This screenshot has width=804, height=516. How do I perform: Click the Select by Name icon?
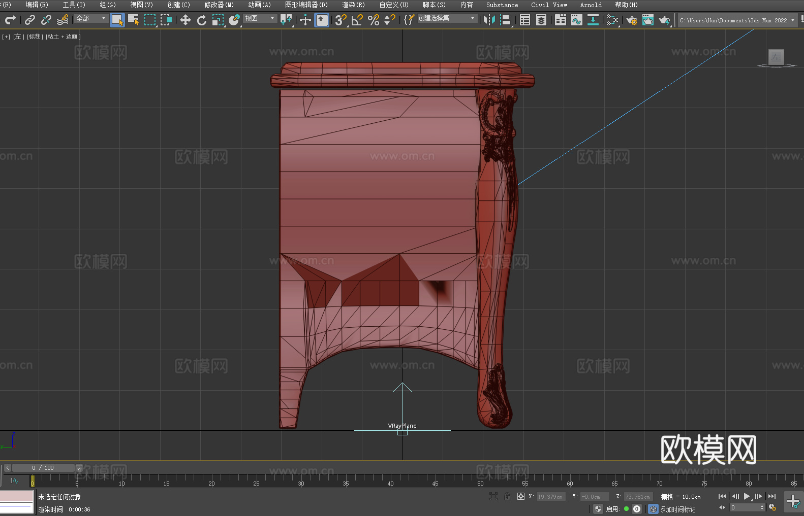(134, 20)
